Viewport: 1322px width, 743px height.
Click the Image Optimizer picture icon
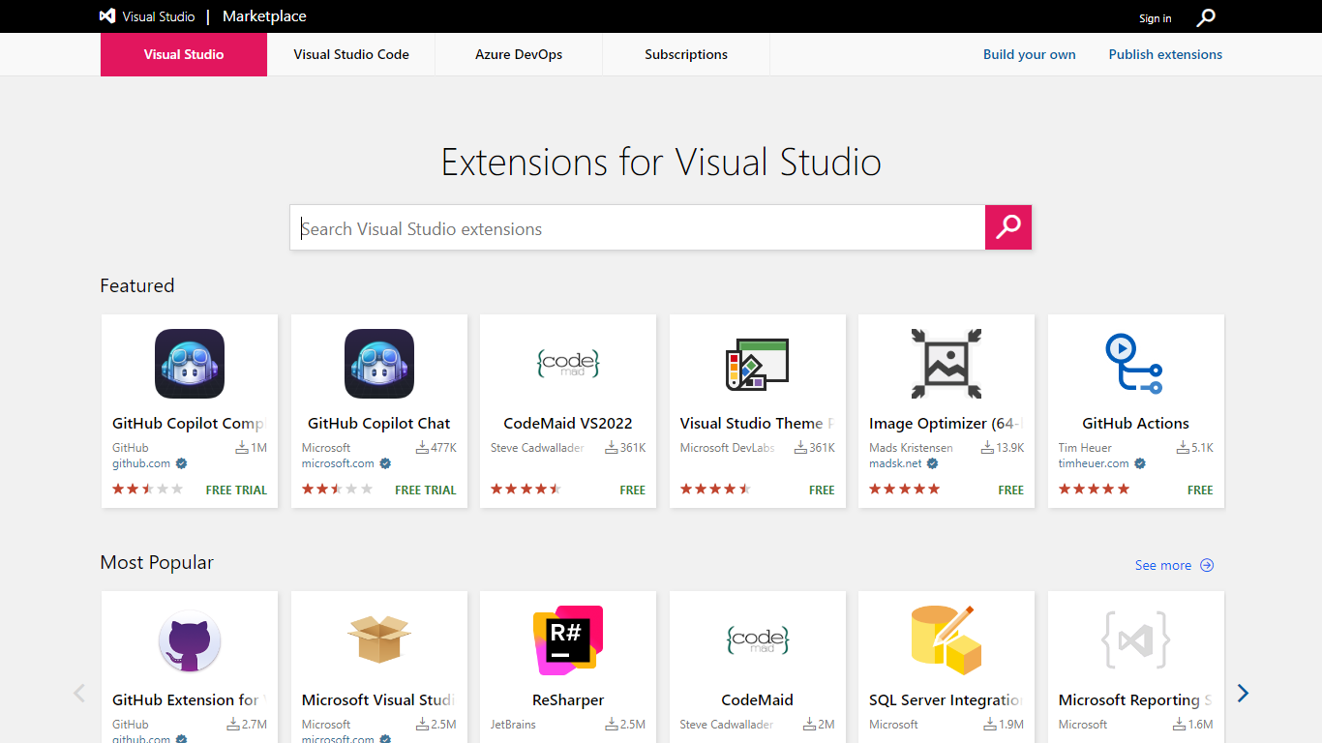pos(946,364)
